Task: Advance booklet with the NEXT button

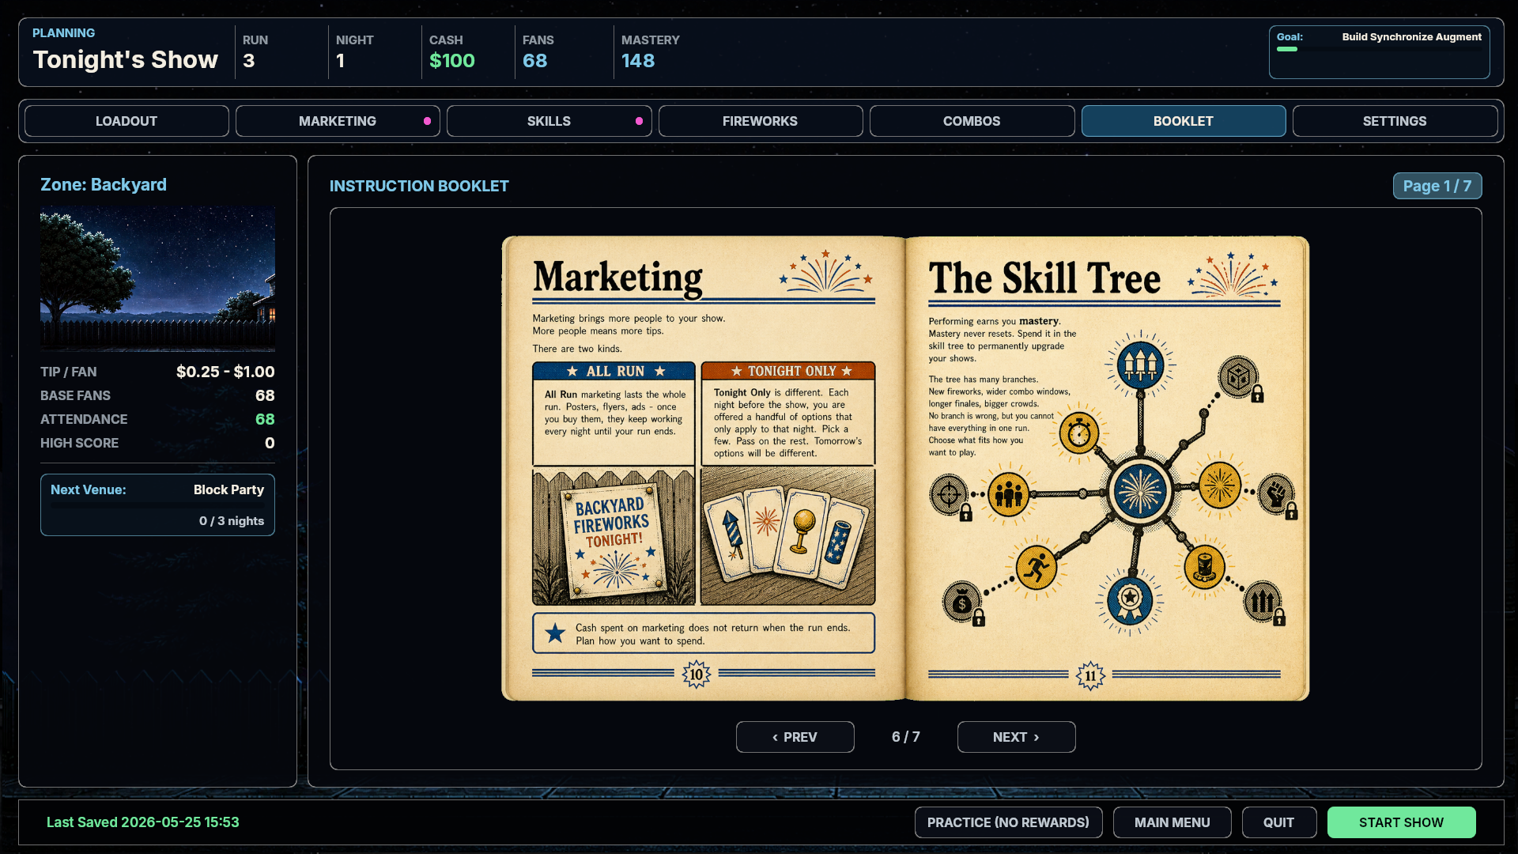Action: coord(1016,737)
